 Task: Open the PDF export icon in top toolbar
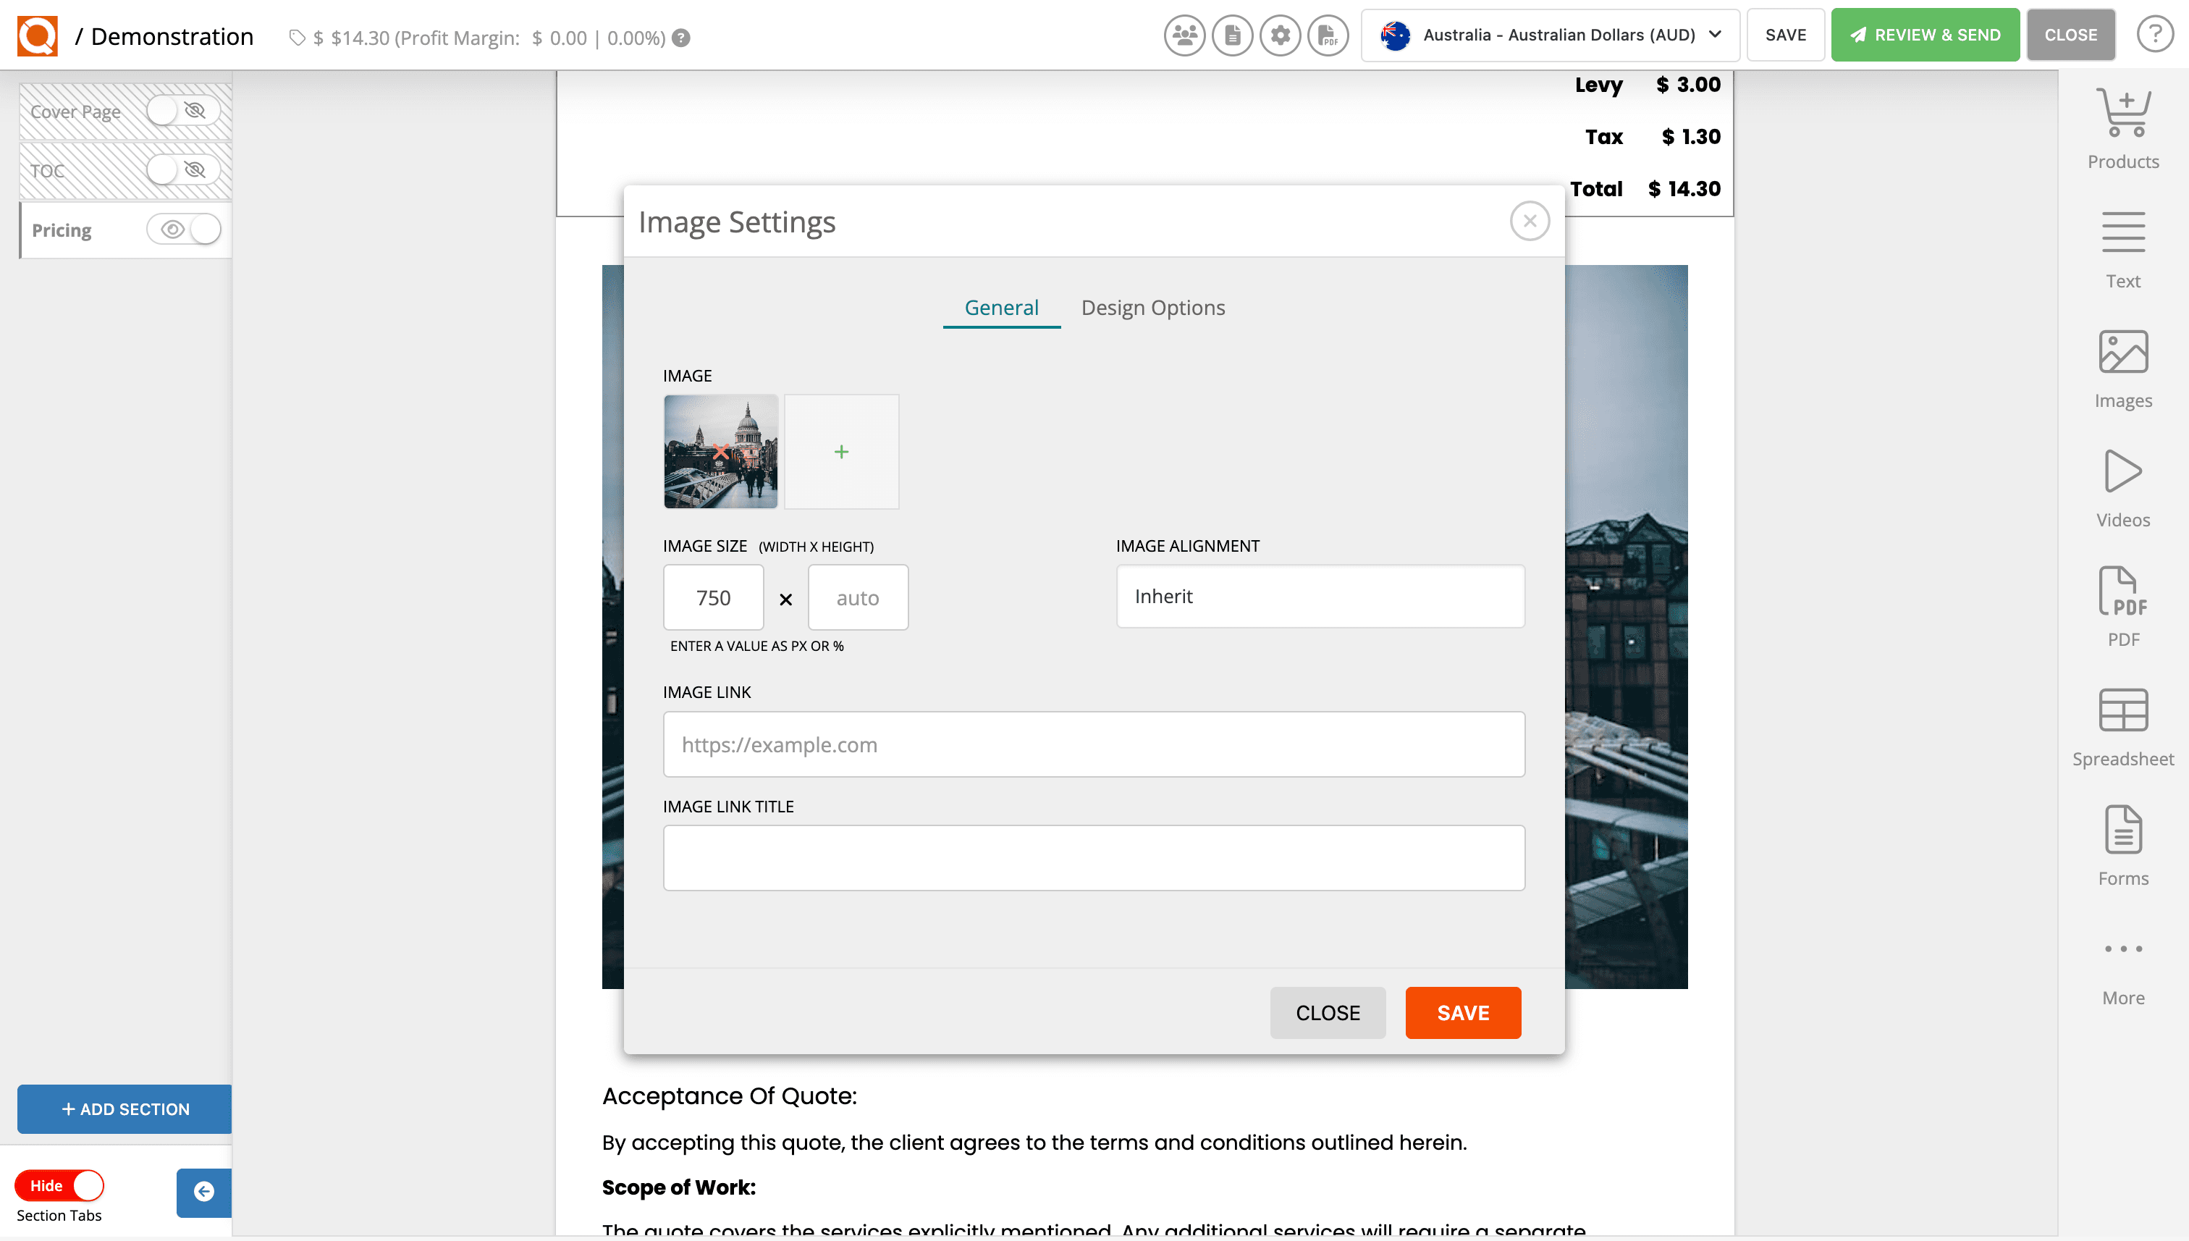pyautogui.click(x=1328, y=35)
